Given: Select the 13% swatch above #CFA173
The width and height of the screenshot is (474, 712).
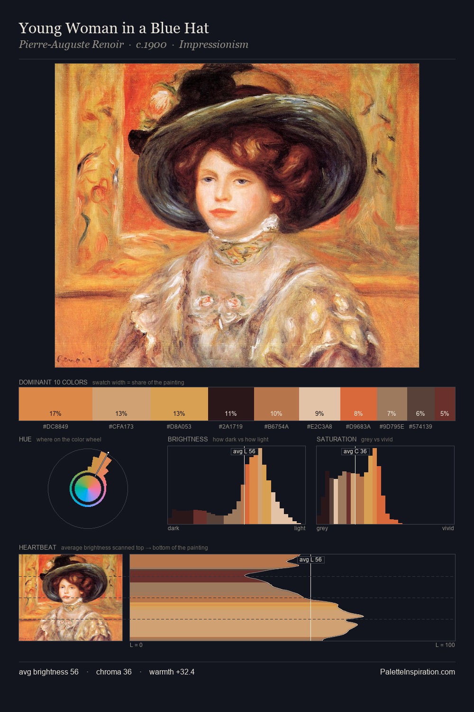Looking at the screenshot, I should pyautogui.click(x=121, y=404).
